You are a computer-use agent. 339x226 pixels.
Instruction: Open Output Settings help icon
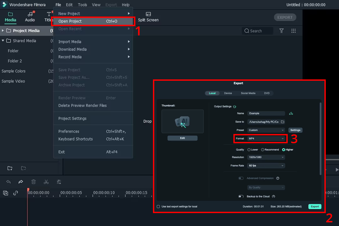tap(235, 107)
